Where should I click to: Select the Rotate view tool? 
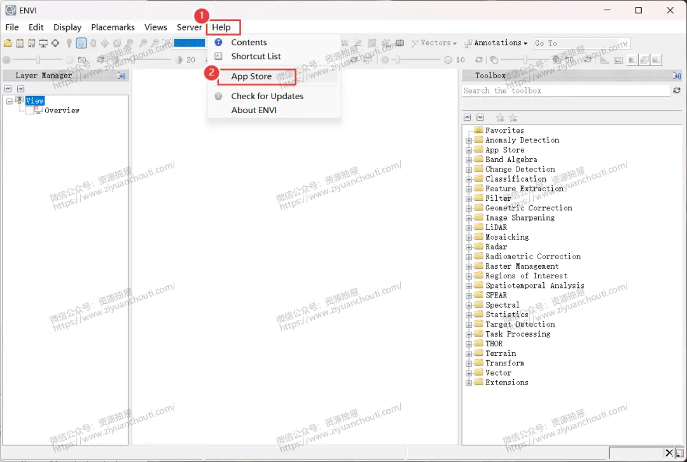(117, 43)
